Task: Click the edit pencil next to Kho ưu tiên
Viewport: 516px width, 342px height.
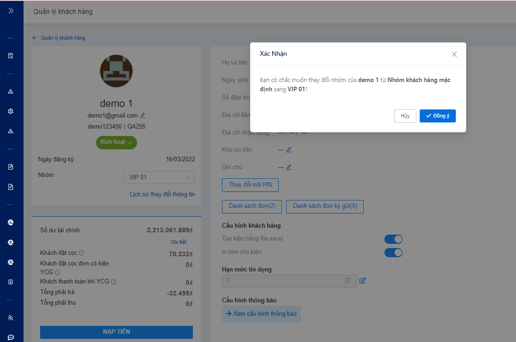Action: [288, 149]
